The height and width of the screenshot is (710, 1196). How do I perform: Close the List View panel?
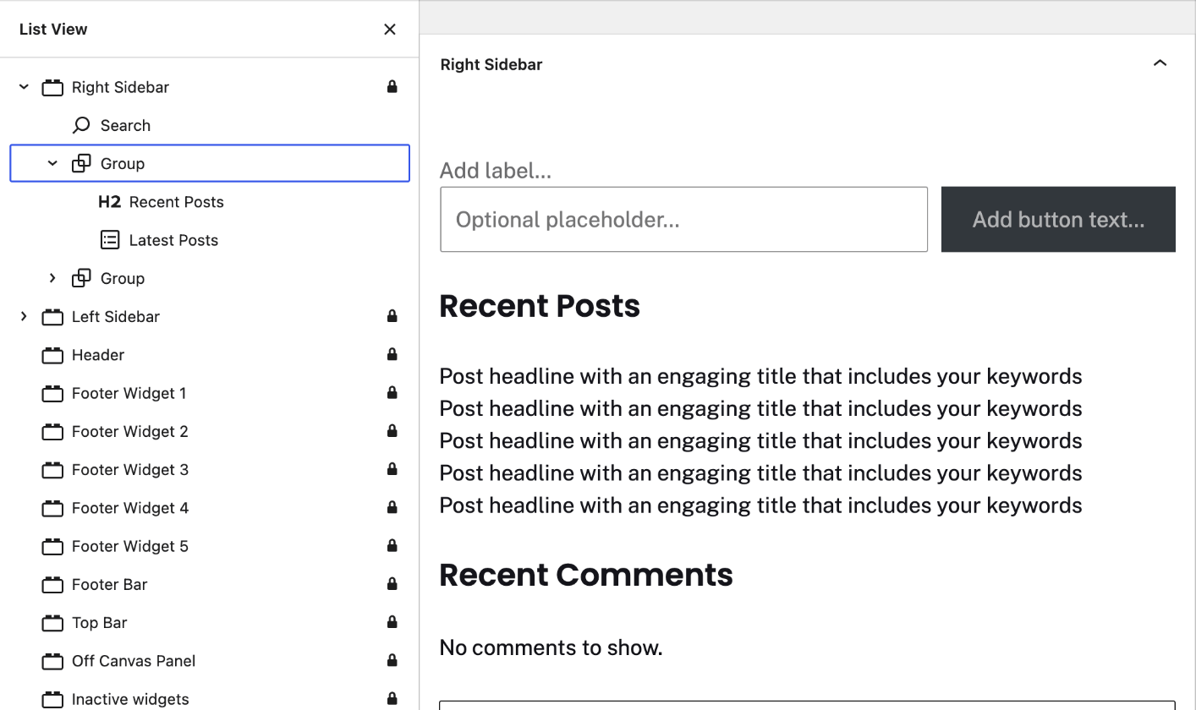[x=390, y=30]
